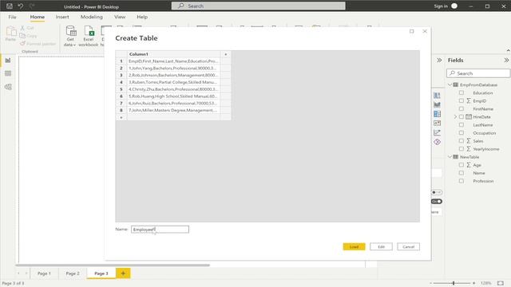511x287 pixels.
Task: Click the EmpFromDatabase table icon
Action: coord(456,85)
